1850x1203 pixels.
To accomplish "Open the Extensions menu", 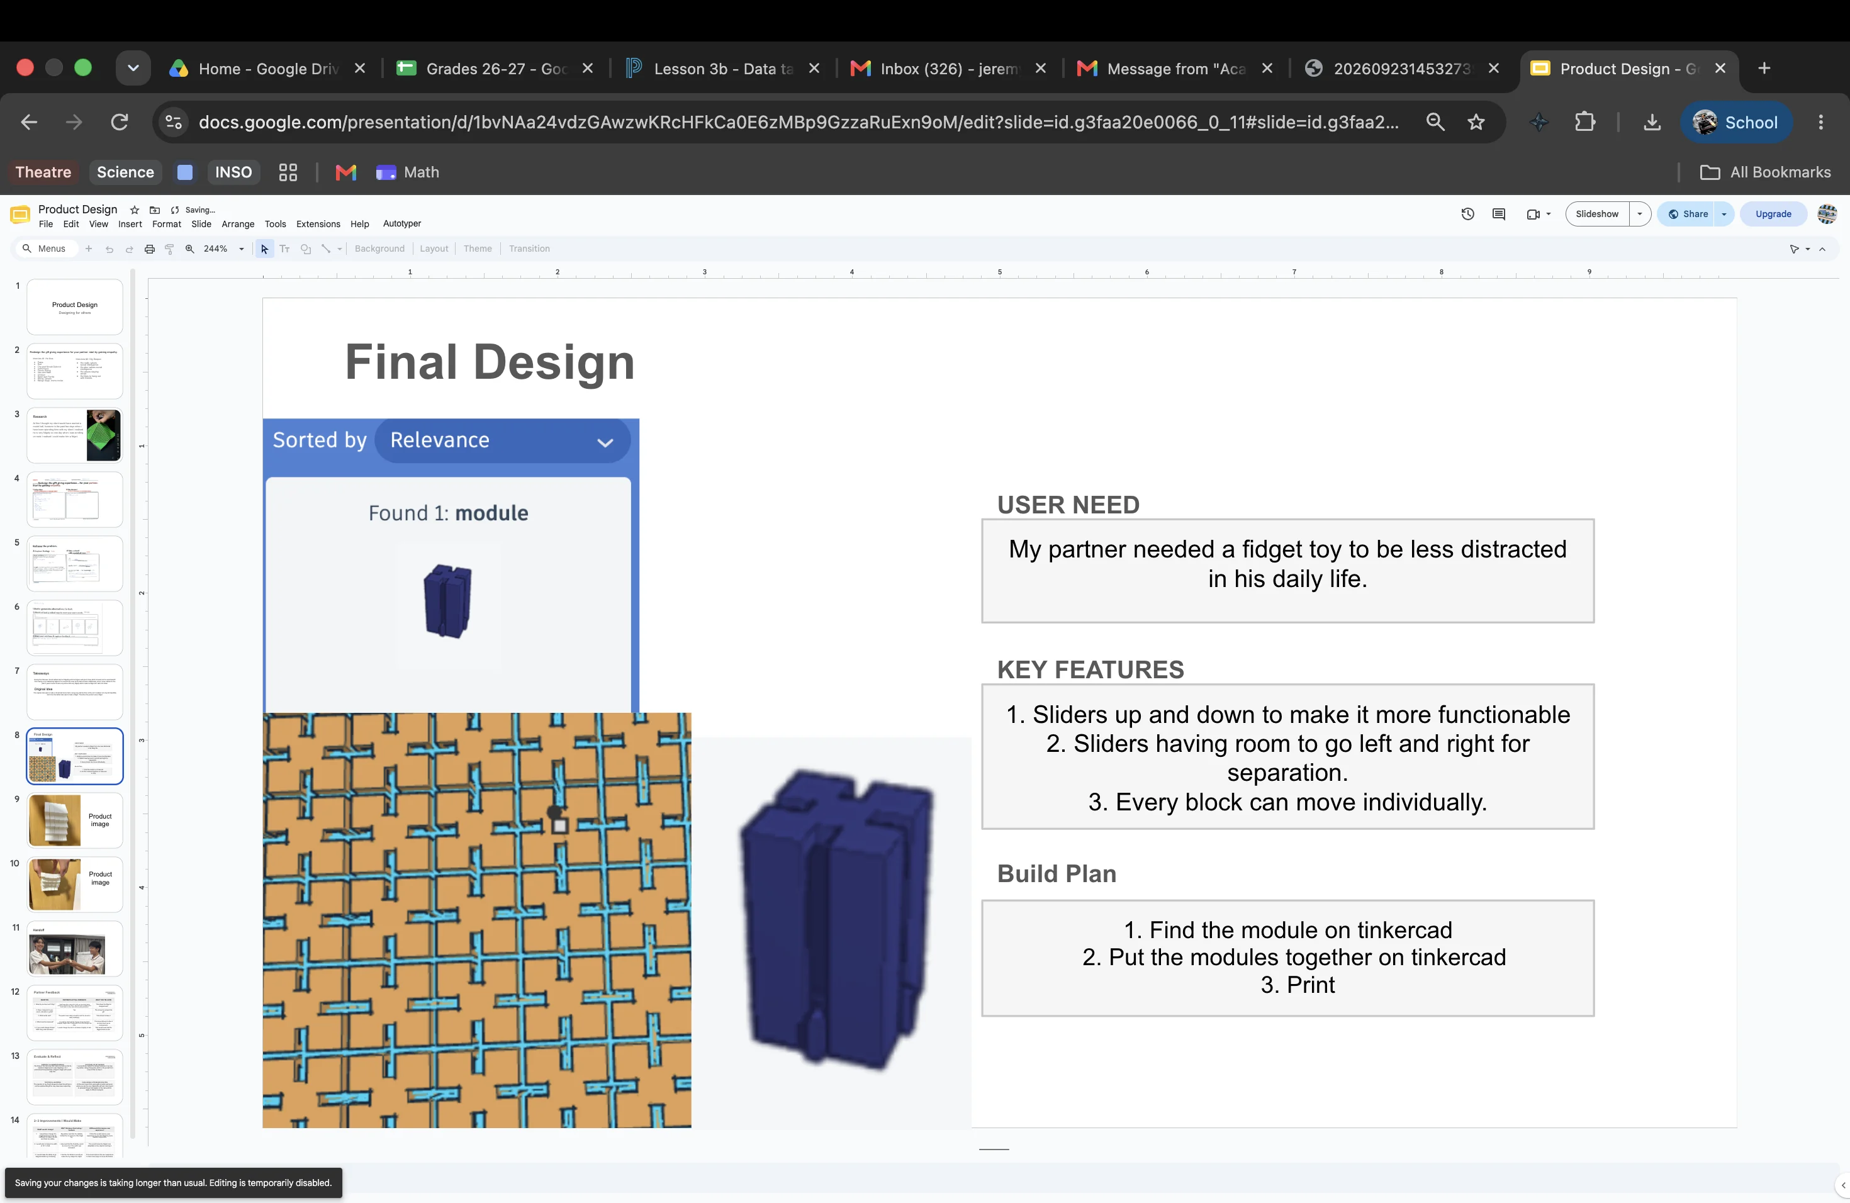I will [x=318, y=224].
